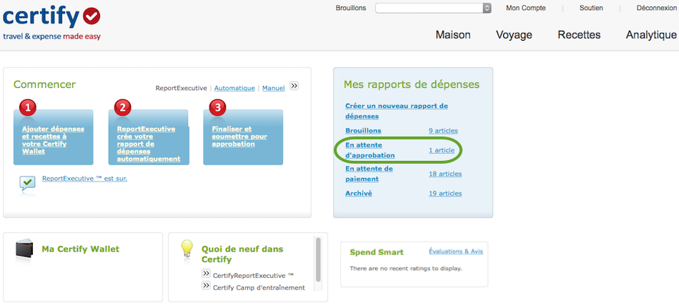
Task: Click the ReportExecutive checkmark speech bubble icon
Action: point(27,184)
